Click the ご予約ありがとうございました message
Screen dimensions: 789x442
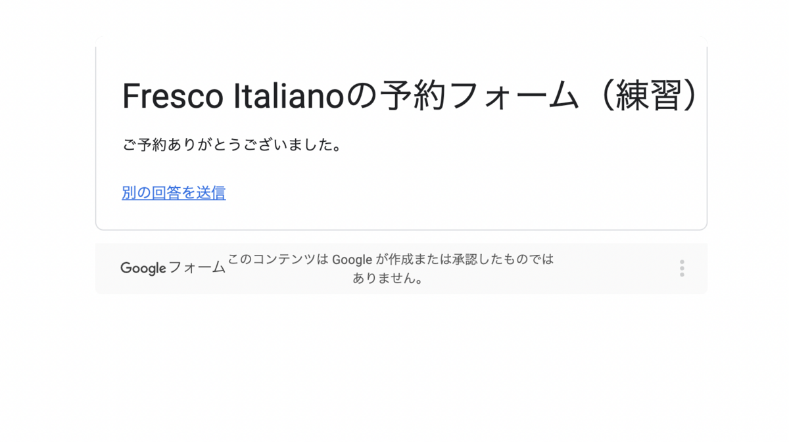[x=232, y=145]
